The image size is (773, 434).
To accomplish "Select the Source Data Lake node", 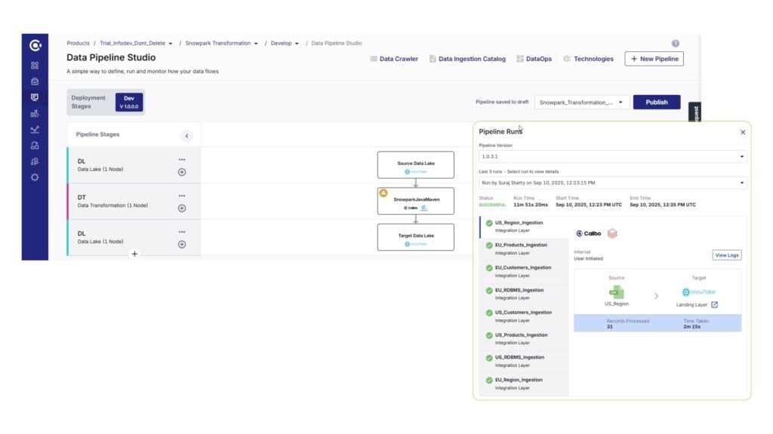I will point(416,165).
